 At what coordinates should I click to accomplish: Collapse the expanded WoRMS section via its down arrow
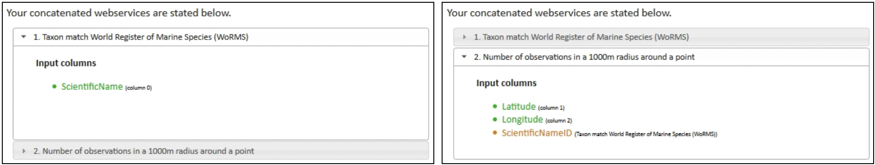24,37
